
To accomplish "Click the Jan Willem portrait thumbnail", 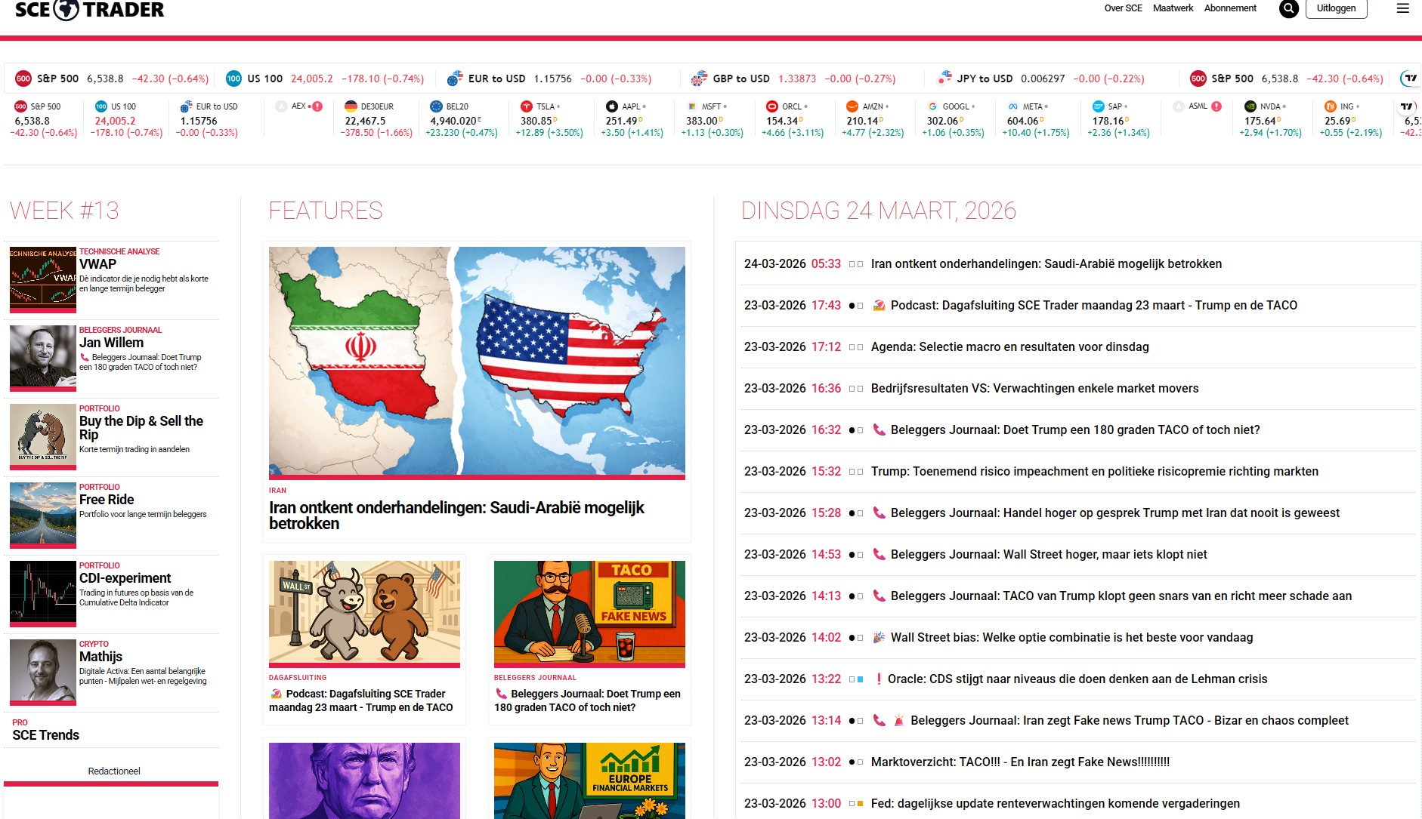I will [43, 356].
